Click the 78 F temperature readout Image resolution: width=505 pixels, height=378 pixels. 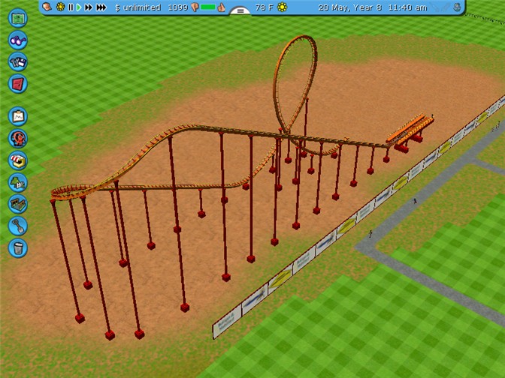(x=264, y=7)
